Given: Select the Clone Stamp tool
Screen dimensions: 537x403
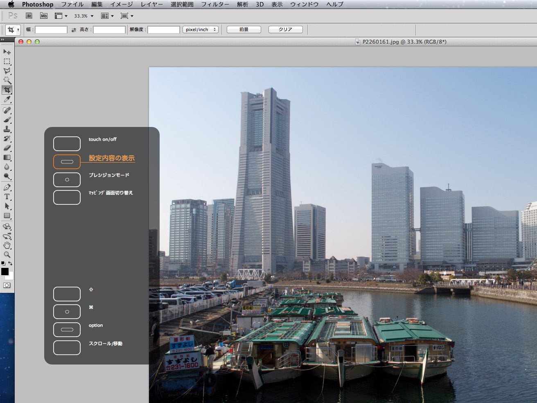Looking at the screenshot, I should (x=7, y=129).
